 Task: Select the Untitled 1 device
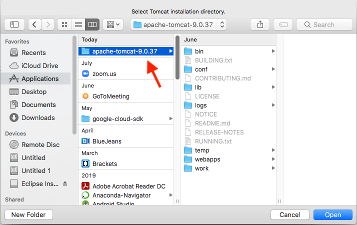click(x=35, y=170)
